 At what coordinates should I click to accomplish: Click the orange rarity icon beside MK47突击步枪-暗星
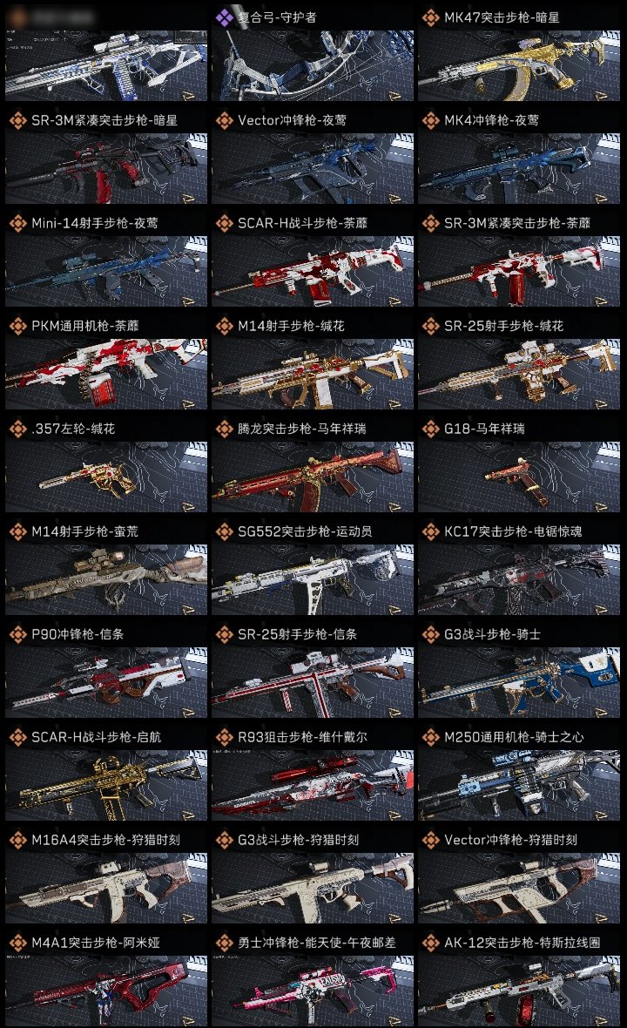tap(431, 17)
